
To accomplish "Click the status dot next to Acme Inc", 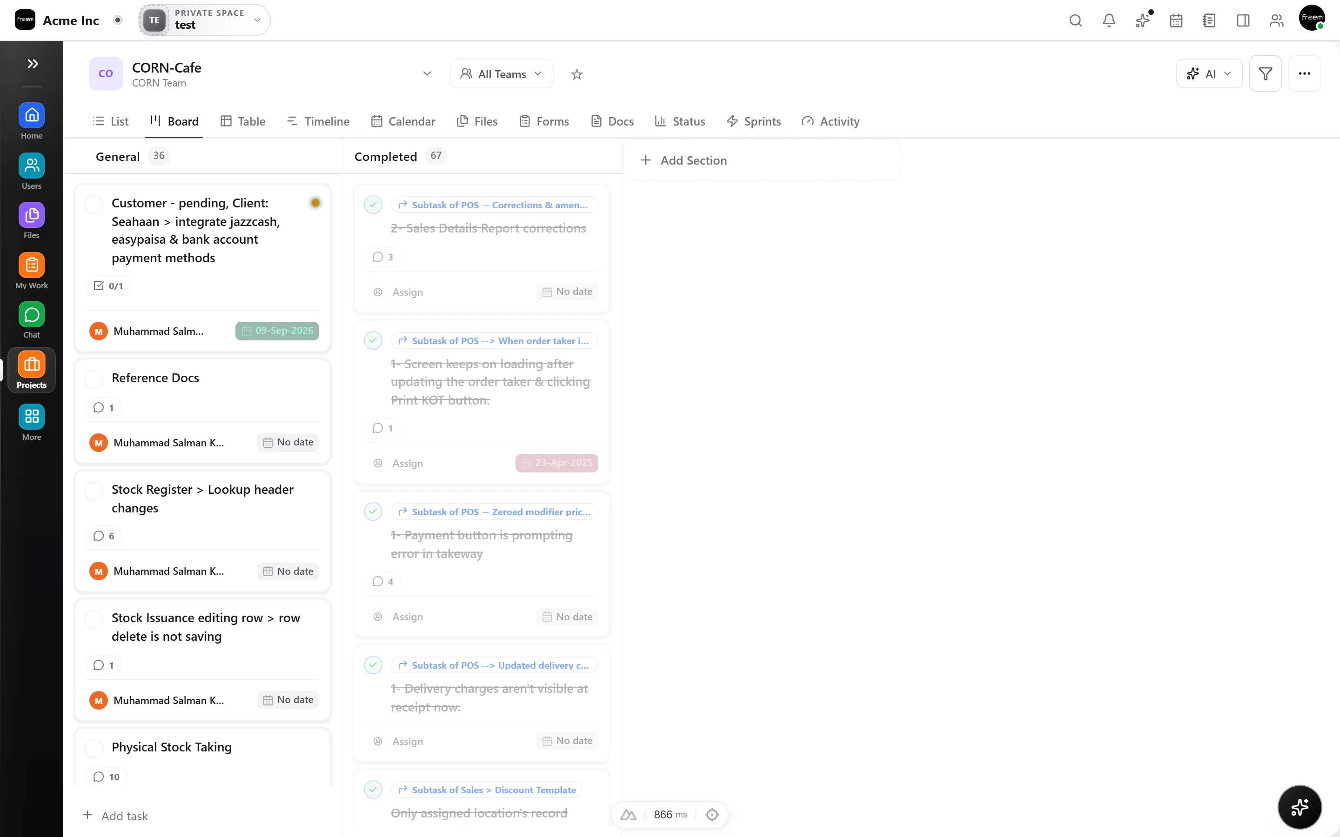I will (117, 20).
